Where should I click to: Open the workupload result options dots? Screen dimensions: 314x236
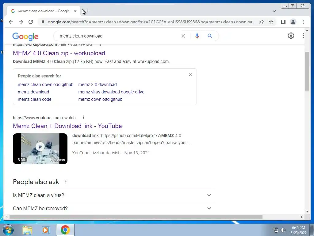point(100,45)
